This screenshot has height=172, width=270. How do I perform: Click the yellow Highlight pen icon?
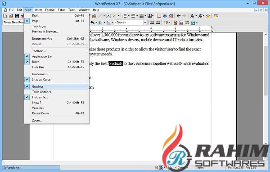[x=114, y=16]
